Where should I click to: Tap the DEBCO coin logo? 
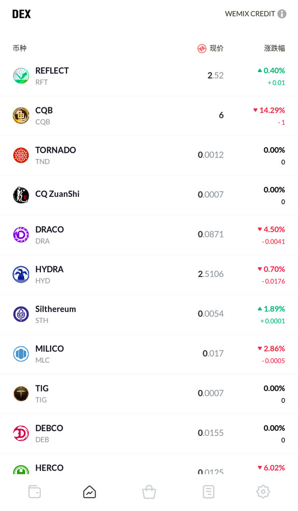pos(21,433)
